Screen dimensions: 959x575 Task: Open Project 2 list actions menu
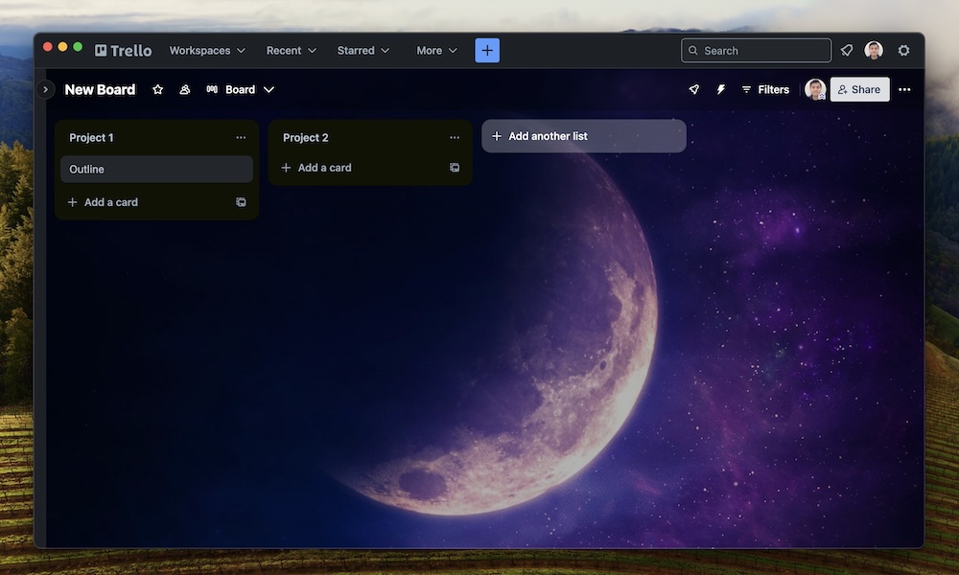455,138
